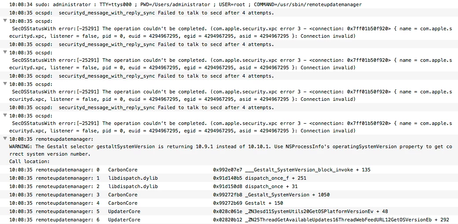
Task: Collapse the third ocspd disclosure triangle
Action: point(5,84)
